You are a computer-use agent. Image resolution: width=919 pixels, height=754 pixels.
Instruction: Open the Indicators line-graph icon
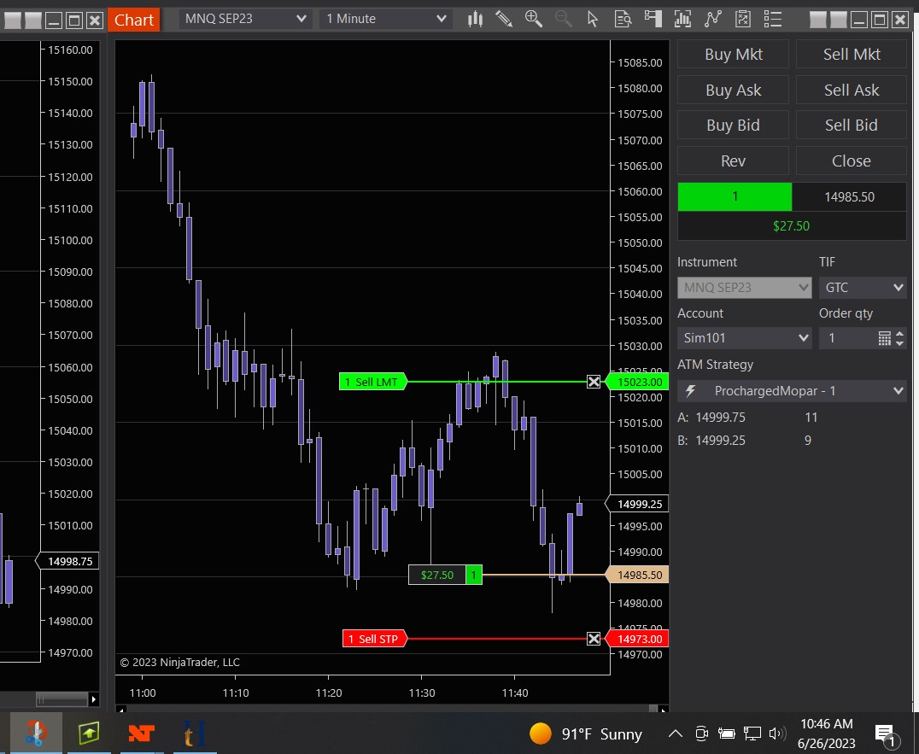tap(712, 20)
